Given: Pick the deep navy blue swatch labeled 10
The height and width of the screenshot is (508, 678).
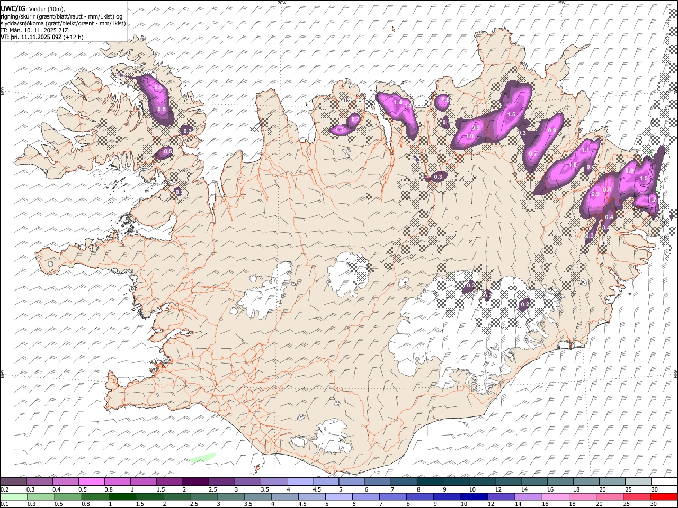Looking at the screenshot, I should 474,496.
